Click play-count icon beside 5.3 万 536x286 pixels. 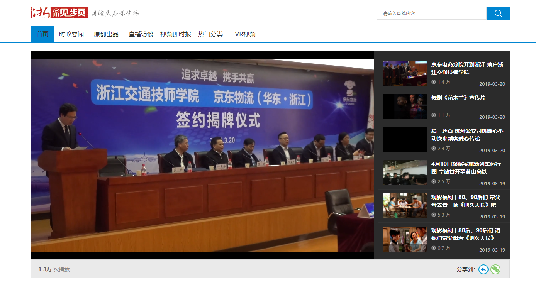[x=434, y=215]
